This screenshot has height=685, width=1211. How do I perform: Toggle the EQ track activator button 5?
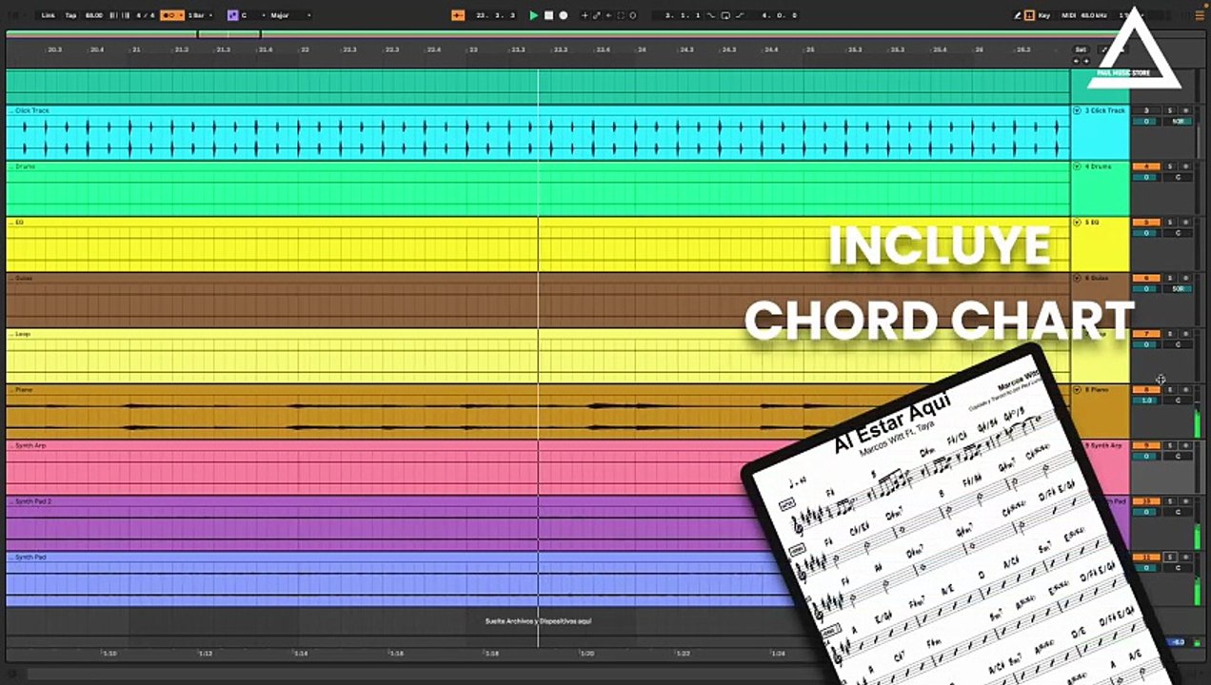pyautogui.click(x=1146, y=223)
